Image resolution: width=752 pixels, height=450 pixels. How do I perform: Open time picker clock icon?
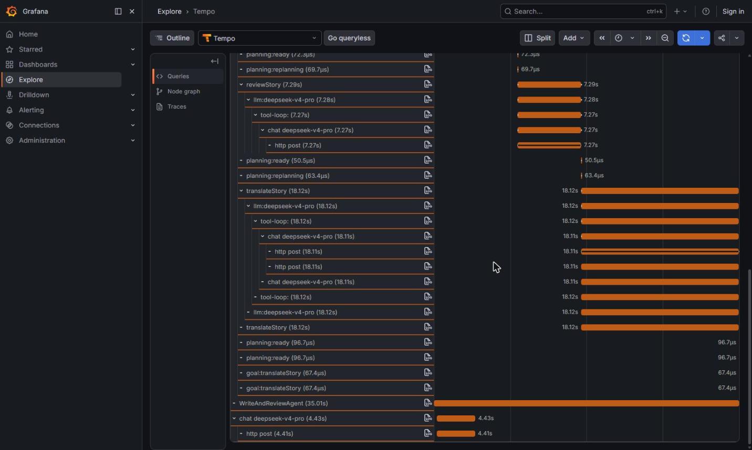point(619,38)
